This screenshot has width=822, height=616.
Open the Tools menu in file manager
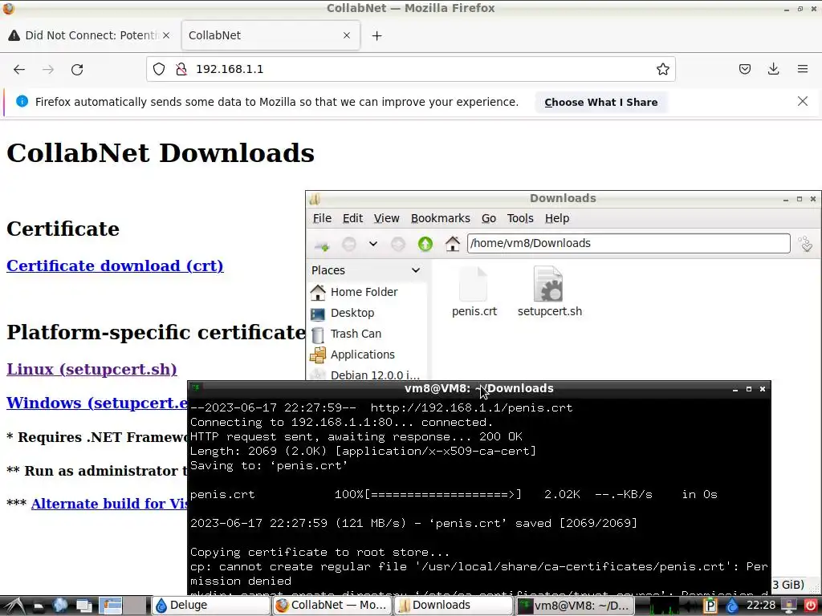pos(520,218)
